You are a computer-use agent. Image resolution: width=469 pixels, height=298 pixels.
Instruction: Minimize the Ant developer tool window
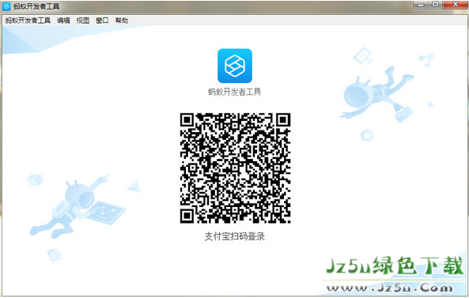[421, 5]
